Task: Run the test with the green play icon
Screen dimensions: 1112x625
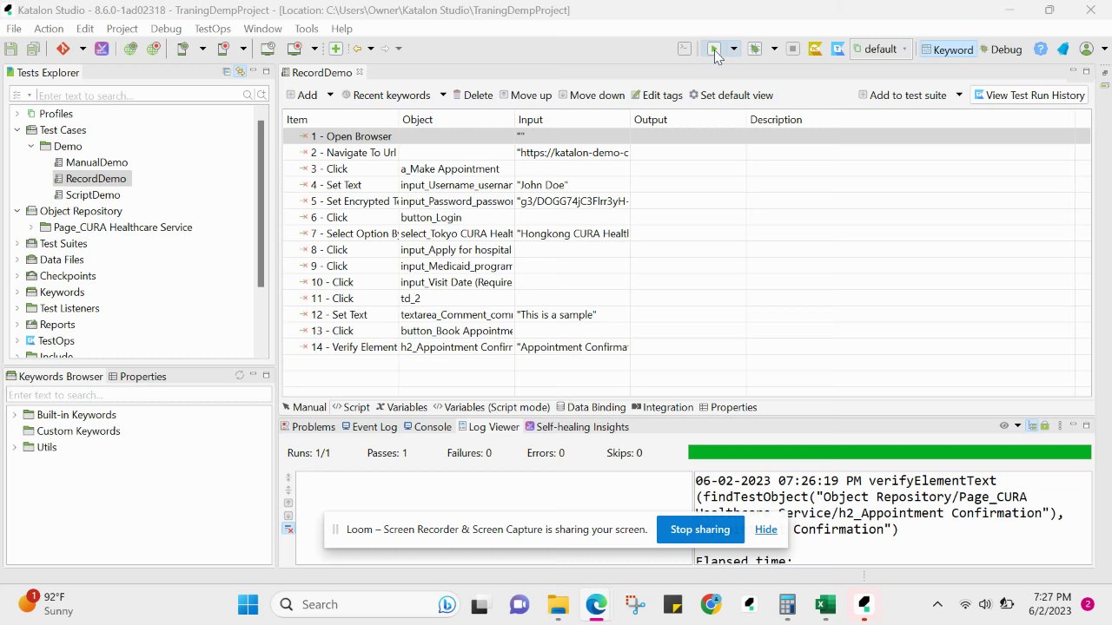Action: pos(713,49)
